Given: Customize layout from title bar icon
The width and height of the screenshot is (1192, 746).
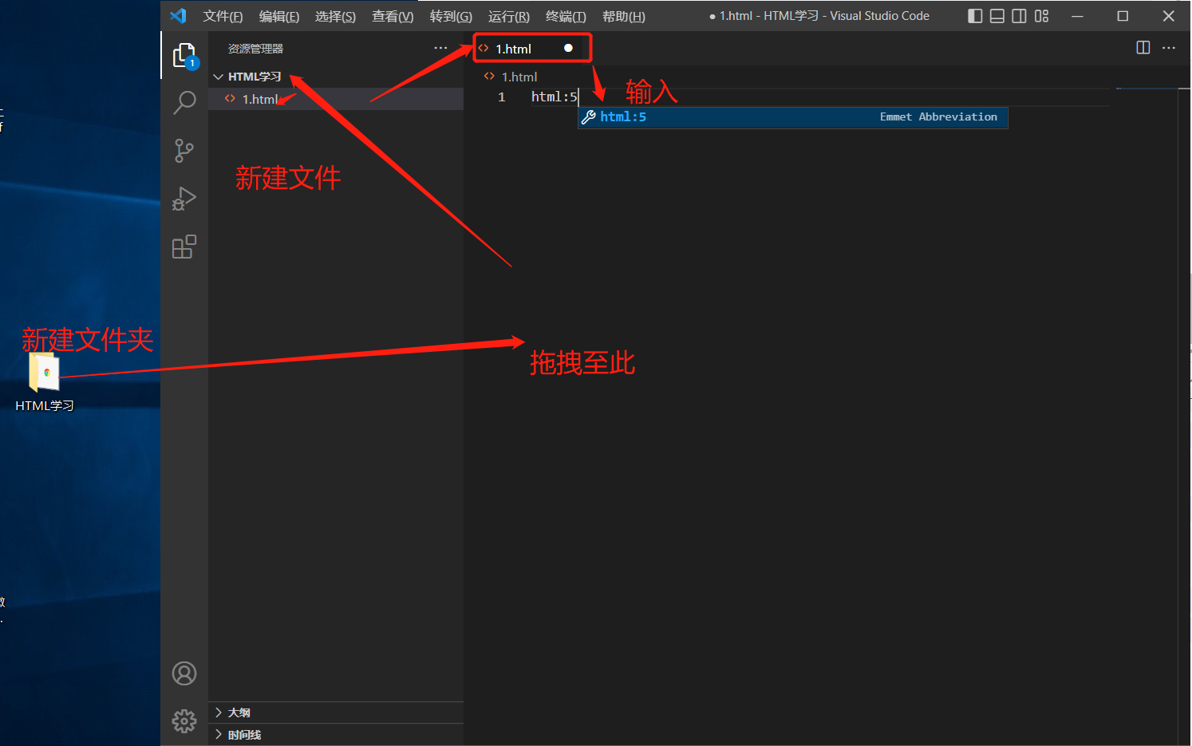Looking at the screenshot, I should [x=1041, y=16].
